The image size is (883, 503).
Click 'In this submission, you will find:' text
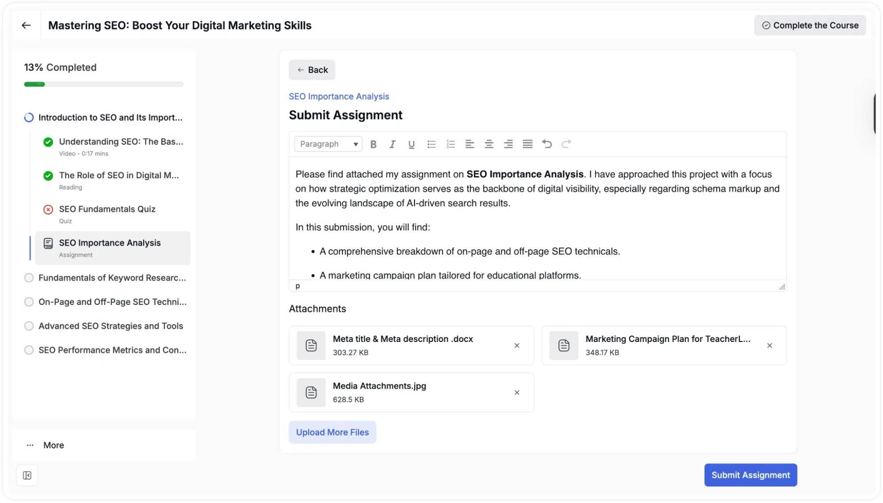tap(363, 227)
